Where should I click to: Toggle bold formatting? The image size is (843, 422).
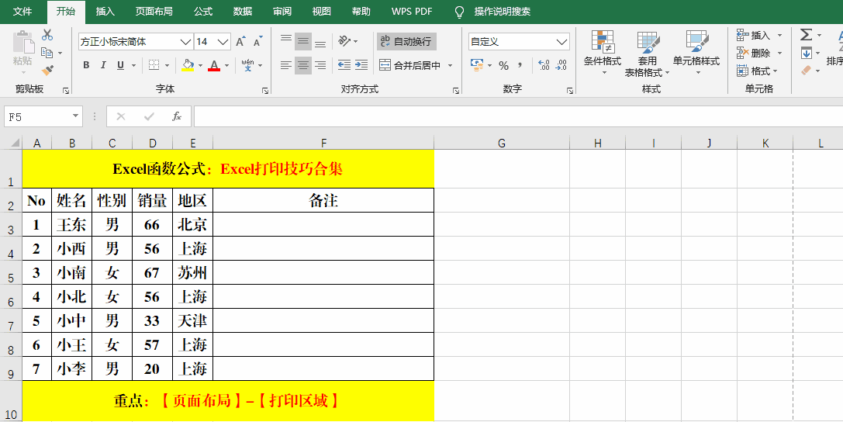pos(86,65)
